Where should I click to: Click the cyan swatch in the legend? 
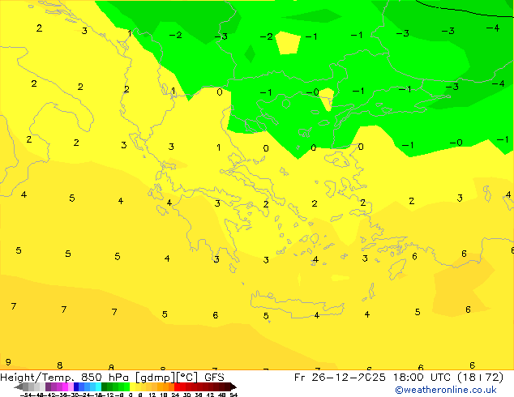pos(98,386)
